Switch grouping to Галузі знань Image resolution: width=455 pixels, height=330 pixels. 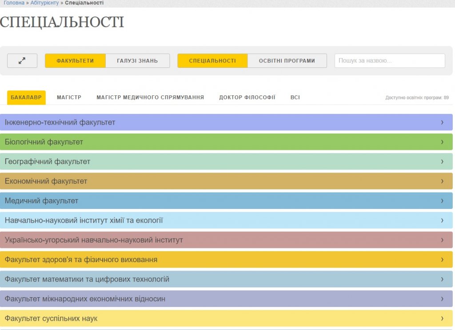tap(138, 61)
